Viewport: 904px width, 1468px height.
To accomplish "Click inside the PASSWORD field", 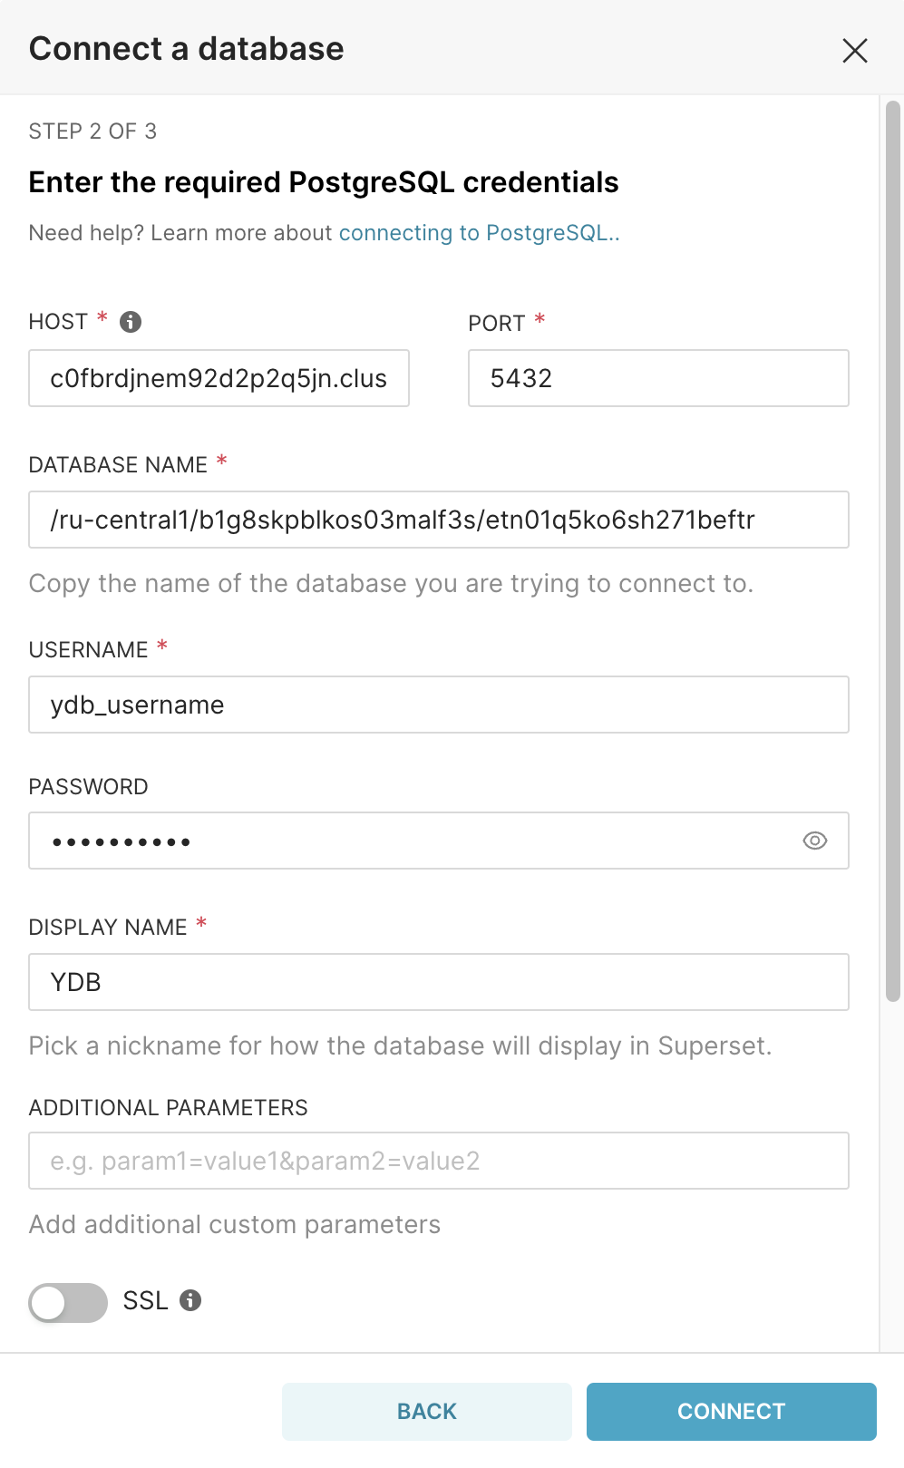I will pyautogui.click(x=408, y=841).
